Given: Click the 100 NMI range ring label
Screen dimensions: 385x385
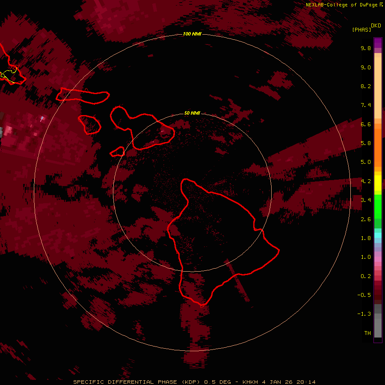Looking at the screenshot, I should (192, 34).
